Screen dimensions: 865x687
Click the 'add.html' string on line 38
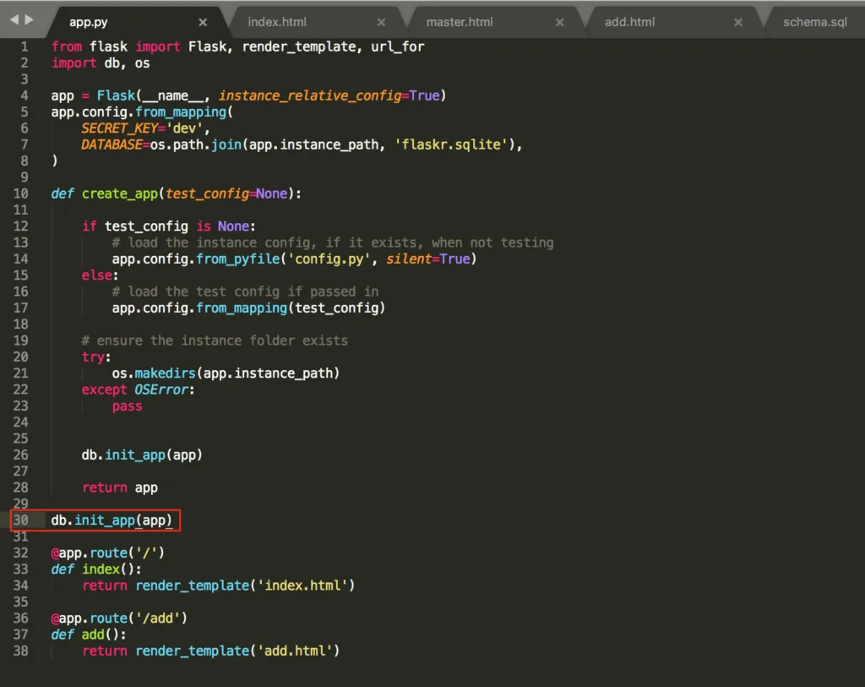point(295,652)
